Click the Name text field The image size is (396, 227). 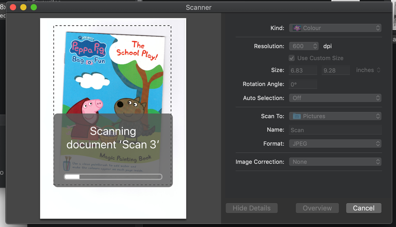[x=335, y=130]
